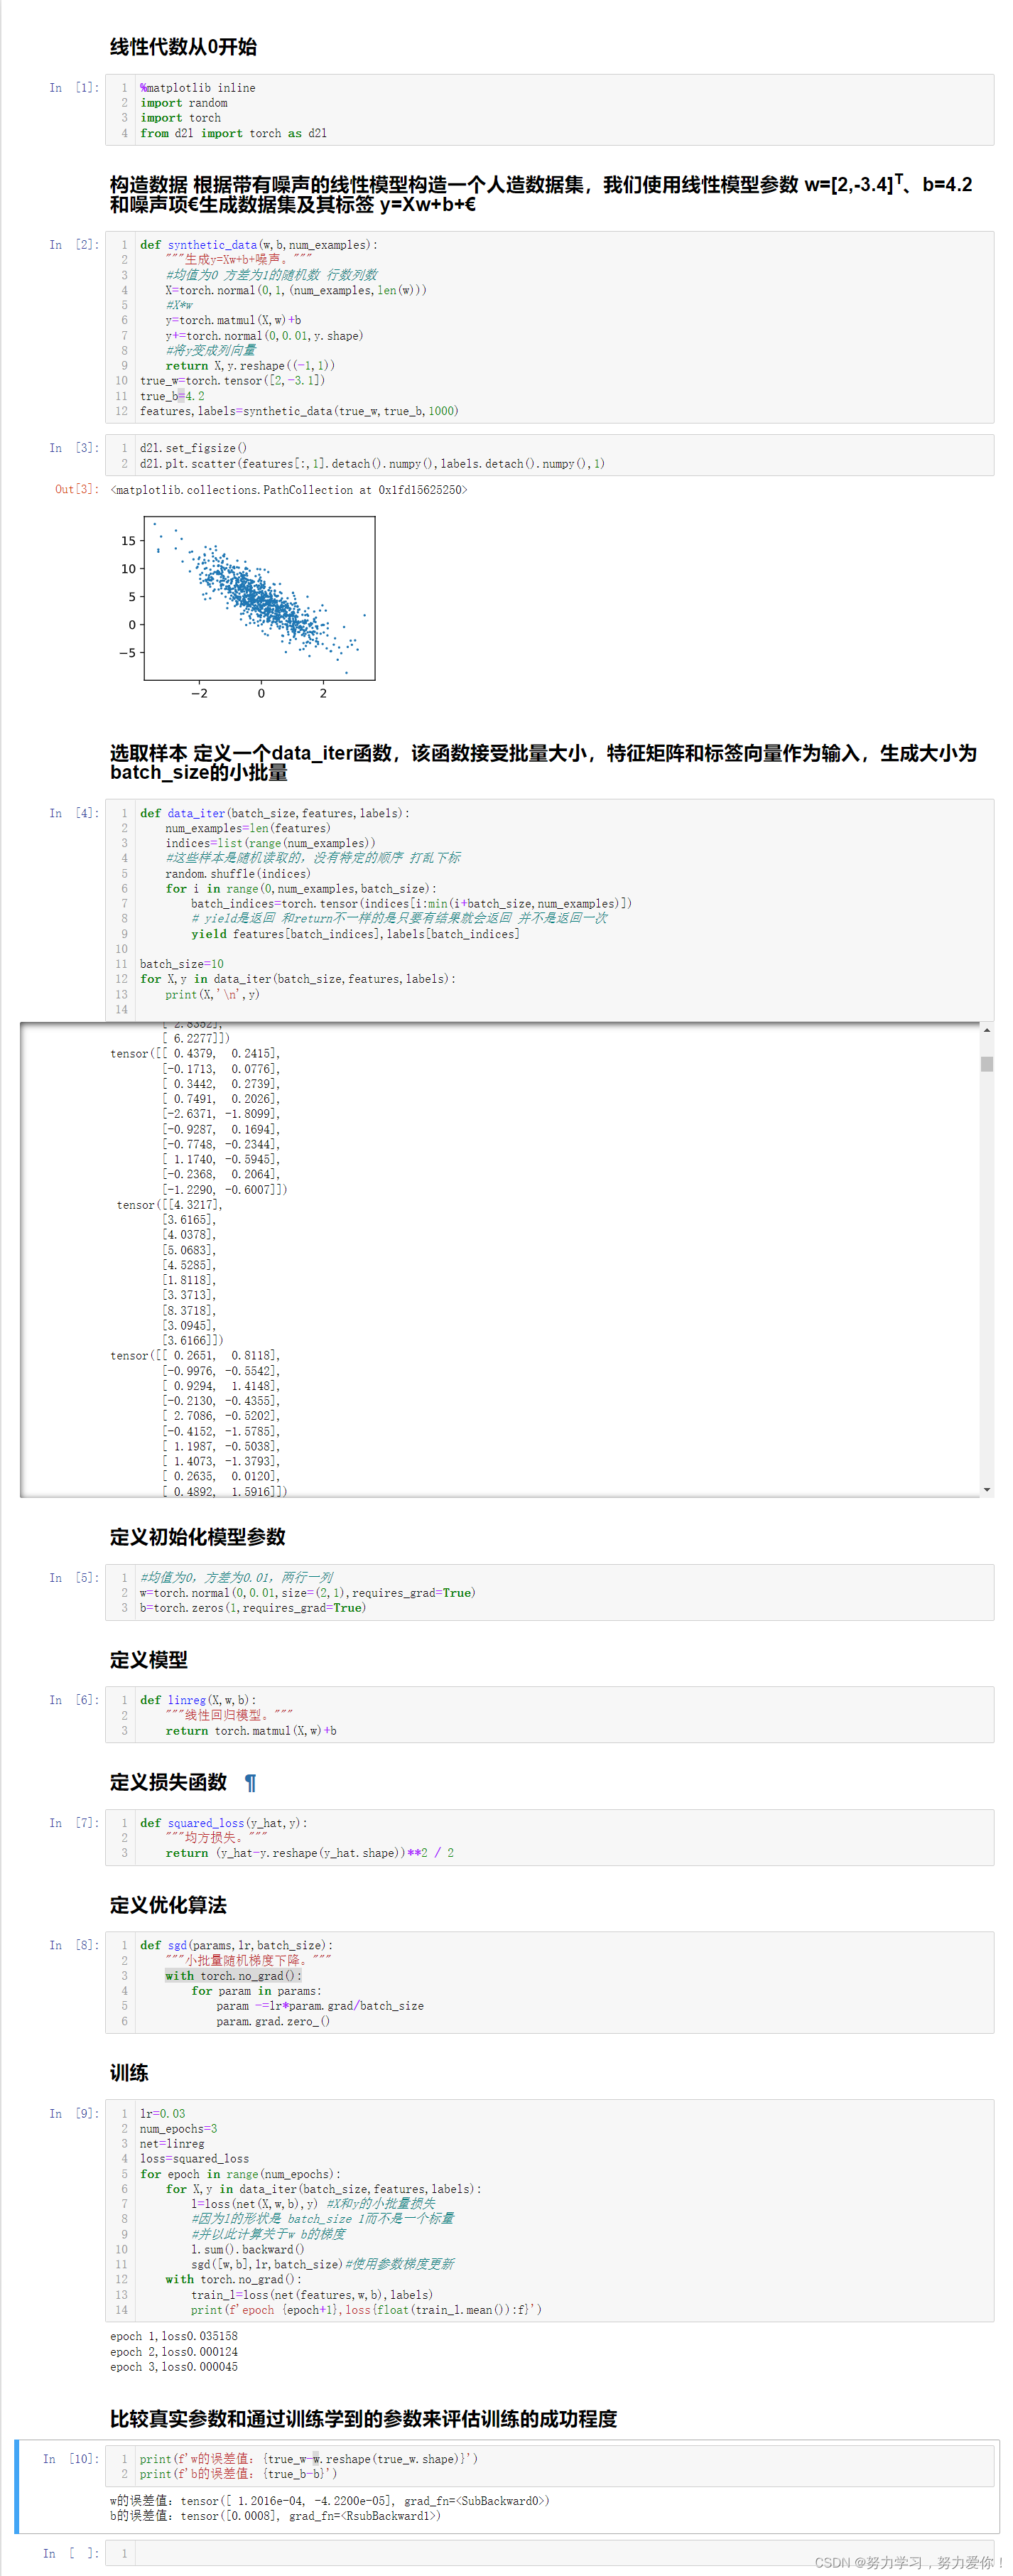Click the 'num_epochs=3' code line
The image size is (1013, 2576).
click(x=179, y=2128)
